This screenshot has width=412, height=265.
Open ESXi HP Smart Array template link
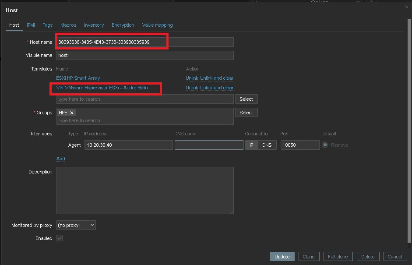click(x=78, y=78)
